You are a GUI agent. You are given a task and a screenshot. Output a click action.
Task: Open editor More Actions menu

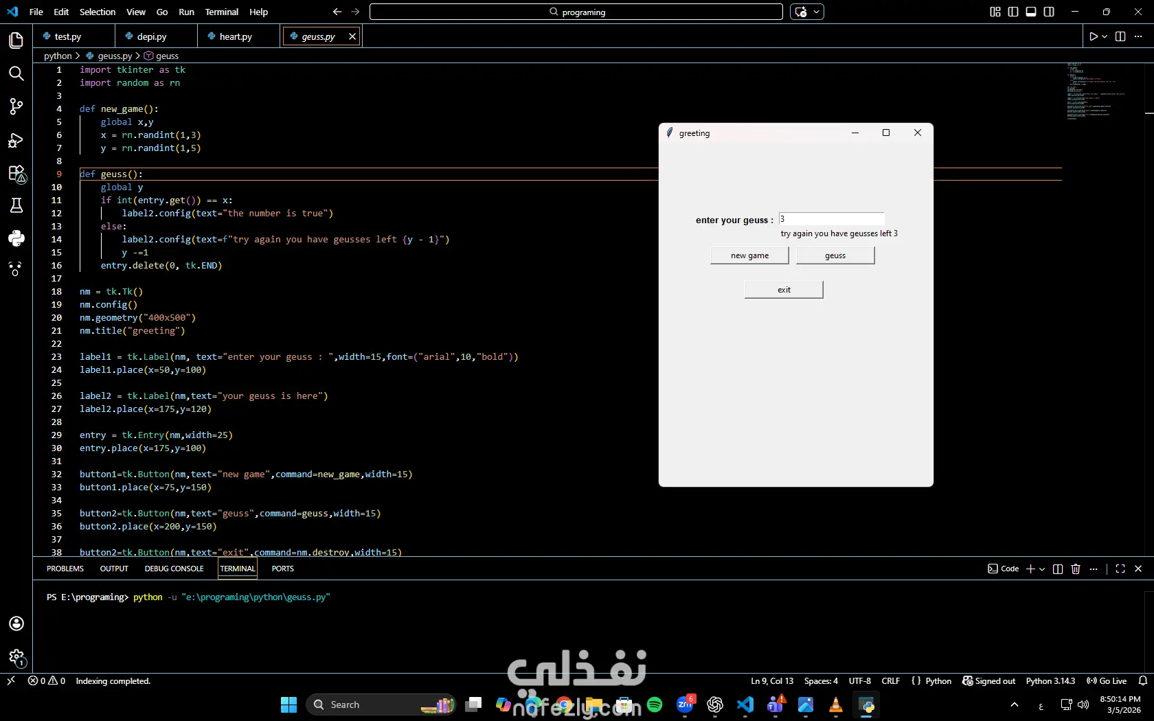point(1138,36)
